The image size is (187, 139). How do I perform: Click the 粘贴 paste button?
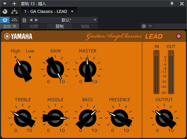(85, 26)
